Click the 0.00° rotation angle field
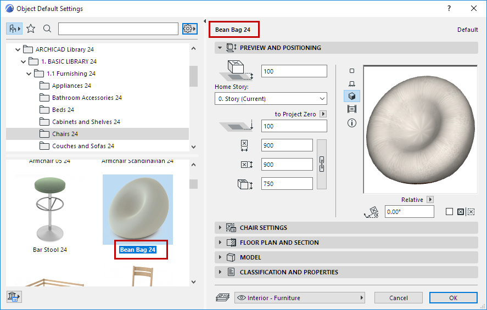Image resolution: width=487 pixels, height=310 pixels. pos(410,212)
